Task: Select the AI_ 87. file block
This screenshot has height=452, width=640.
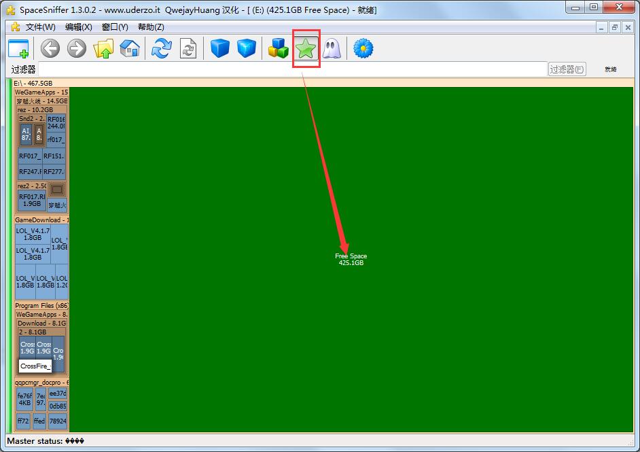Action: click(x=26, y=135)
